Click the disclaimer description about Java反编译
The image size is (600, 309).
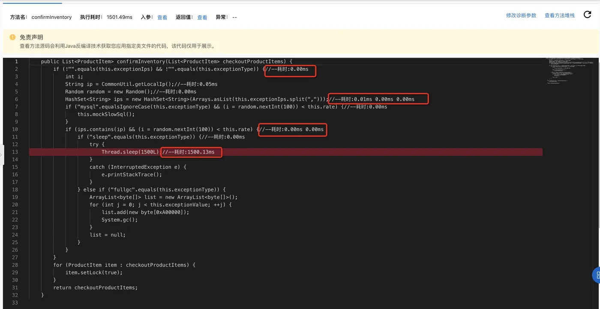point(117,46)
